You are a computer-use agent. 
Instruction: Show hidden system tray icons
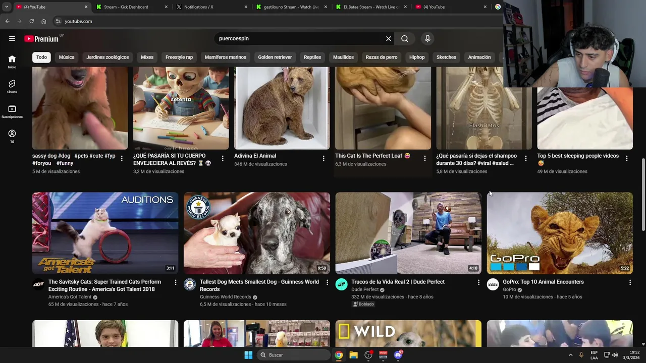tap(571, 355)
